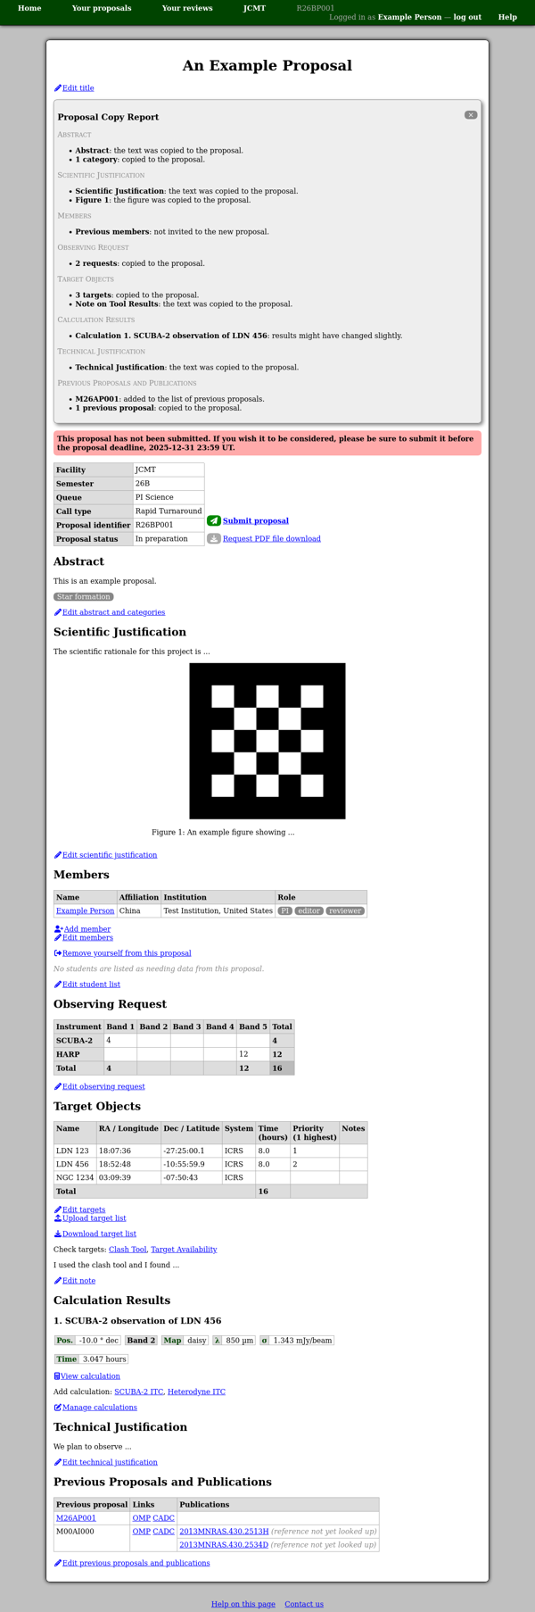Click the 18:07:36 RA cell

[x=128, y=1151]
